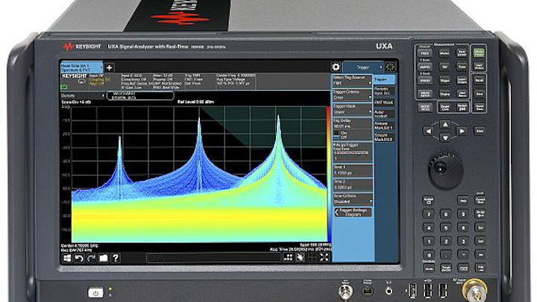Click the density color scale bar
Screen dimensions: 537x302
click(329, 174)
